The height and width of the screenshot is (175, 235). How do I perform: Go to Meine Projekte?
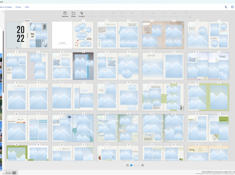(x=6, y=7)
